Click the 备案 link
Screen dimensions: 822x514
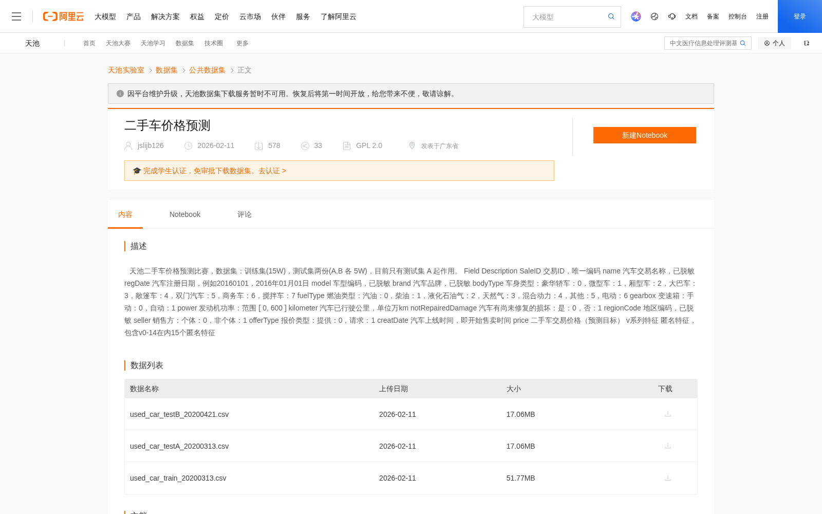tap(713, 16)
